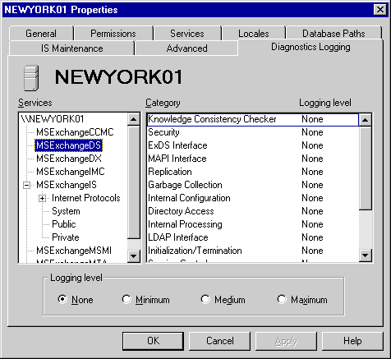Select the Internal Configuration category

point(253,198)
